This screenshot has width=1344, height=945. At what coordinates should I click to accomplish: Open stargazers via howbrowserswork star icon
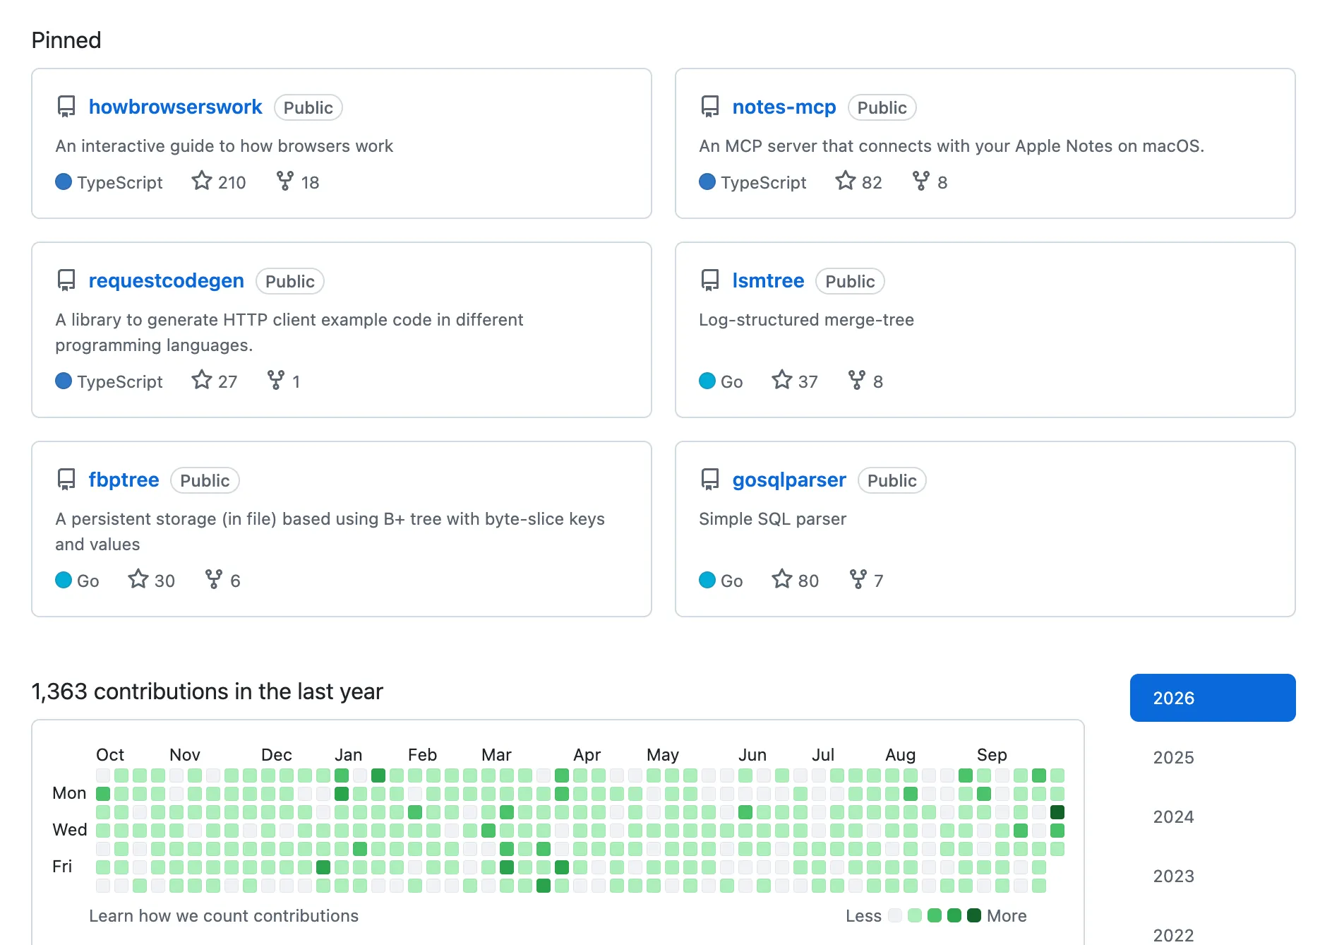(202, 181)
